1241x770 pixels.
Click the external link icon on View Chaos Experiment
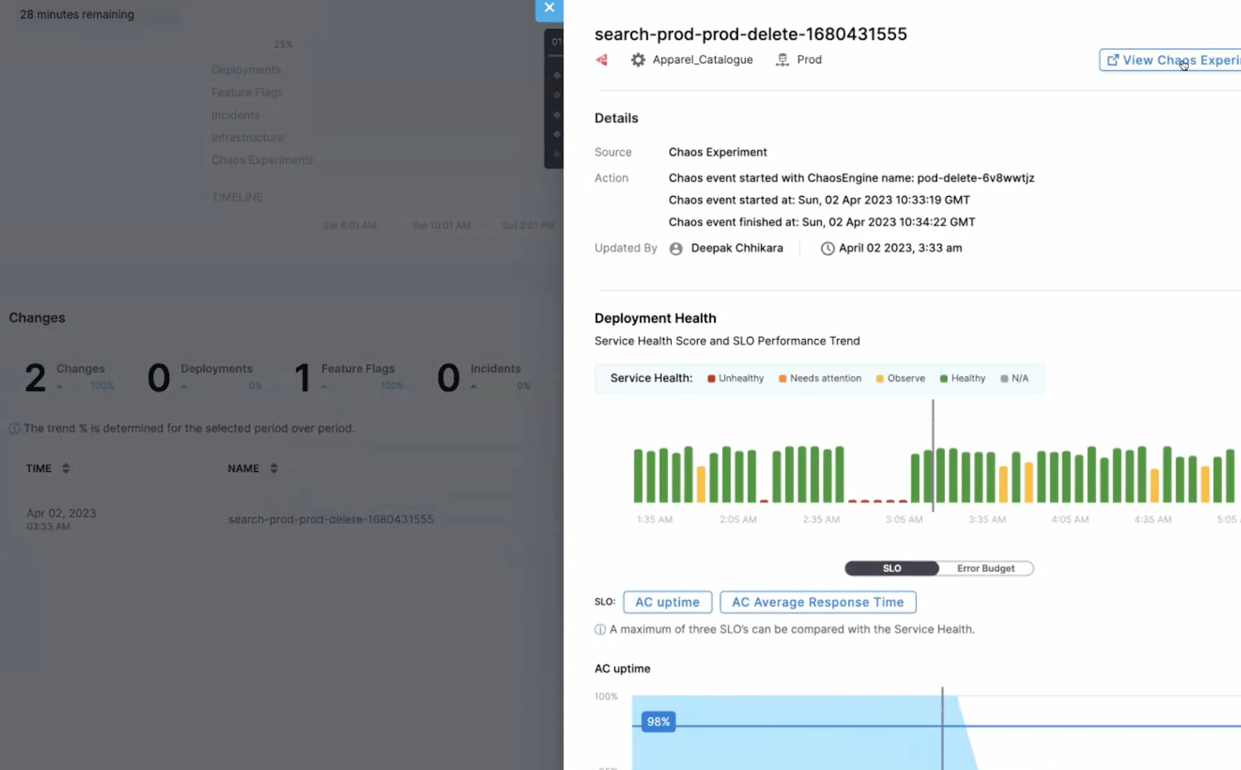1113,59
